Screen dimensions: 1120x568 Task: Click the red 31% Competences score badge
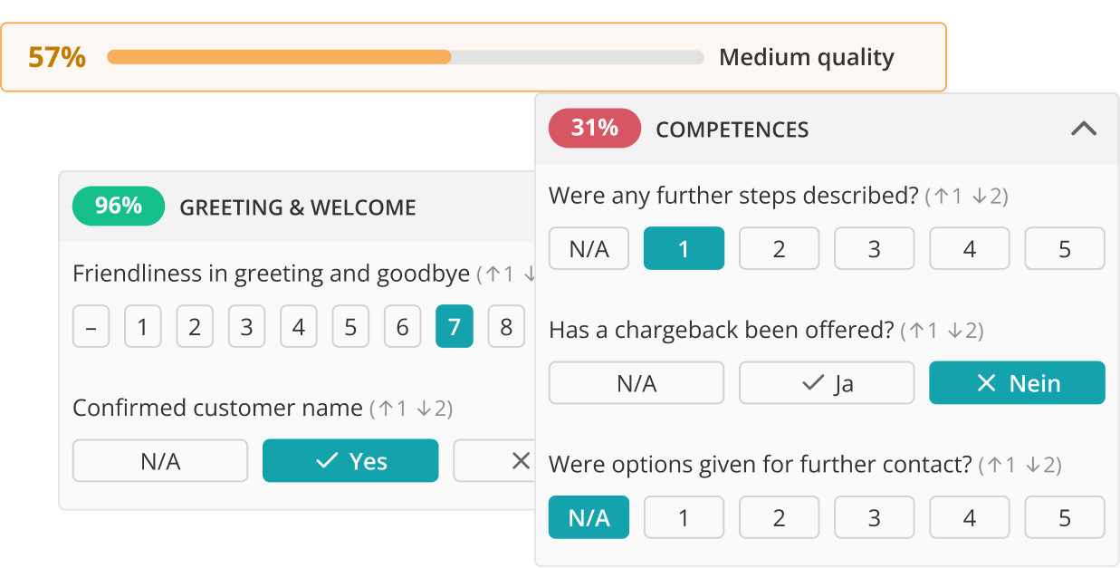[x=594, y=128]
